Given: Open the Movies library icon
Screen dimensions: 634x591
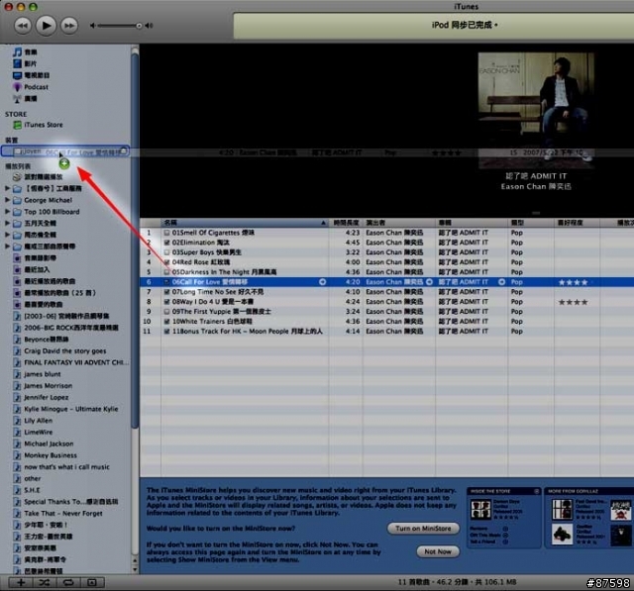Looking at the screenshot, I should click(17, 63).
